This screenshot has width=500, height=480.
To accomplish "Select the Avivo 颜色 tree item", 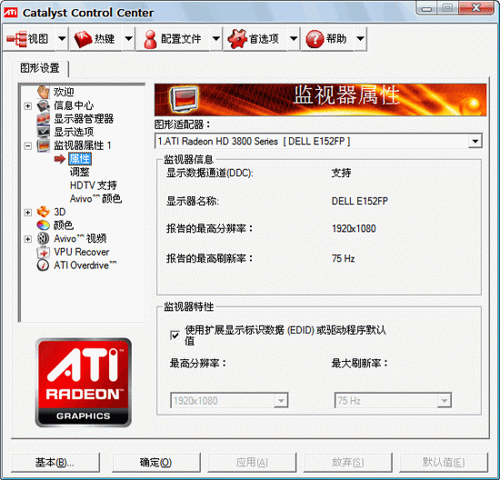I will 95,199.
